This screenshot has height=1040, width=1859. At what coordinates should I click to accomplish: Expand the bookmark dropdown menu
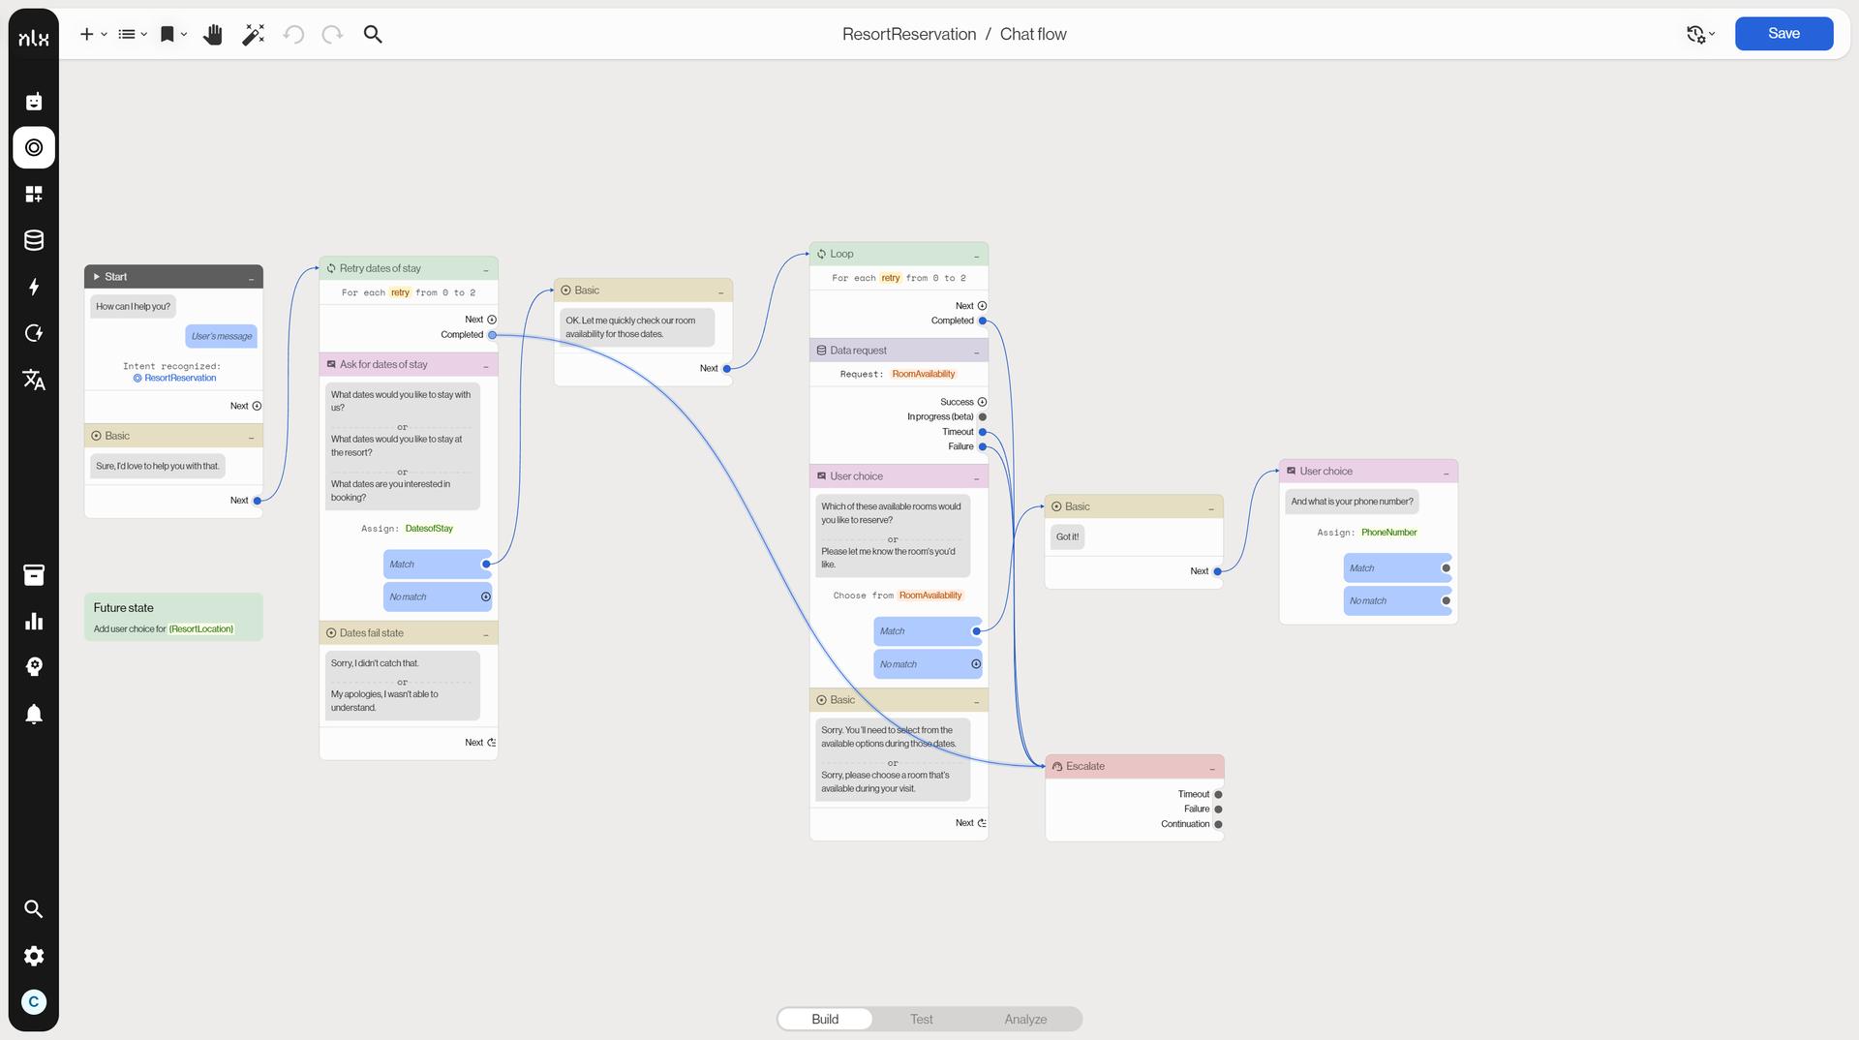click(x=173, y=35)
